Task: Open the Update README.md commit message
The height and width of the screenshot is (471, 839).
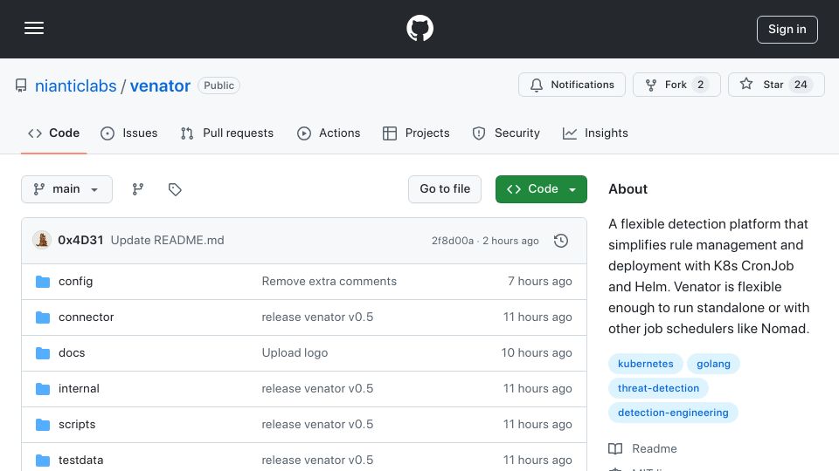Action: (x=168, y=241)
